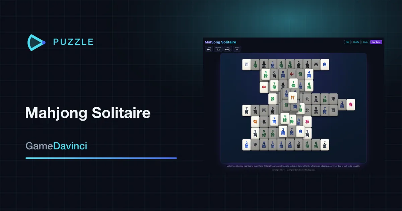Select the white red 中 tile

[x=264, y=87]
